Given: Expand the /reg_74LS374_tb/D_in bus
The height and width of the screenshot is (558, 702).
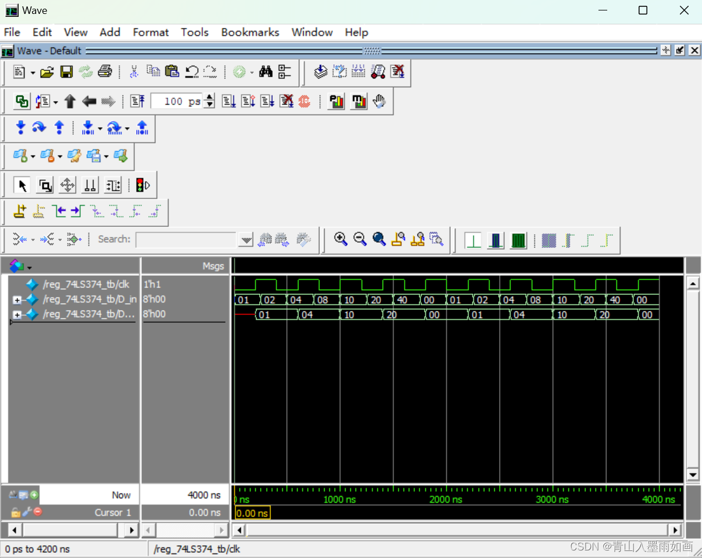Looking at the screenshot, I should point(17,300).
